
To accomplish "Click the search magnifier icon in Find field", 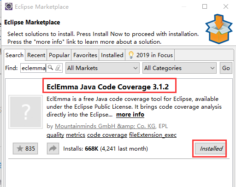I will tap(51, 68).
